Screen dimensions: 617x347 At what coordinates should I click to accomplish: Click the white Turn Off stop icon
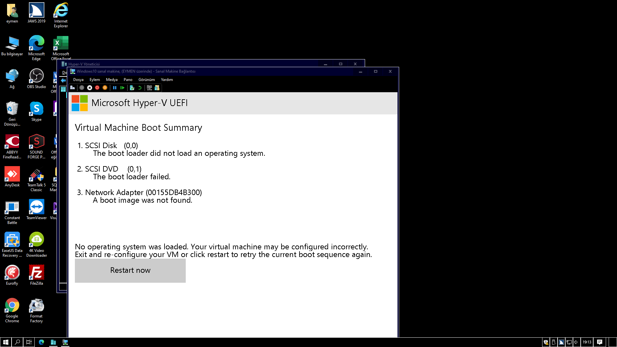[90, 88]
